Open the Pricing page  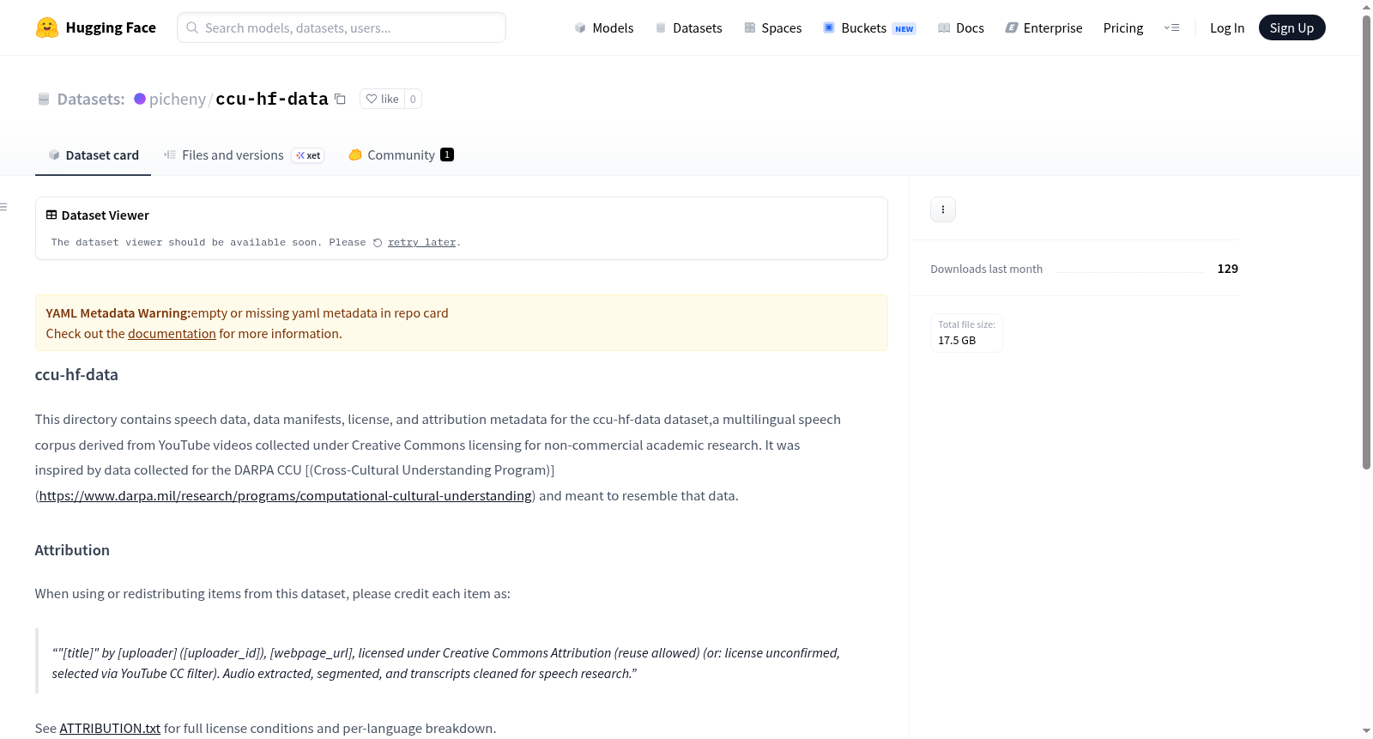pos(1123,27)
